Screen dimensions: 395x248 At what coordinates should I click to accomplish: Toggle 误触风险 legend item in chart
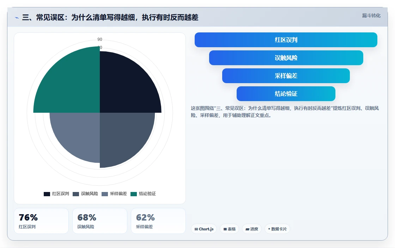coord(85,194)
